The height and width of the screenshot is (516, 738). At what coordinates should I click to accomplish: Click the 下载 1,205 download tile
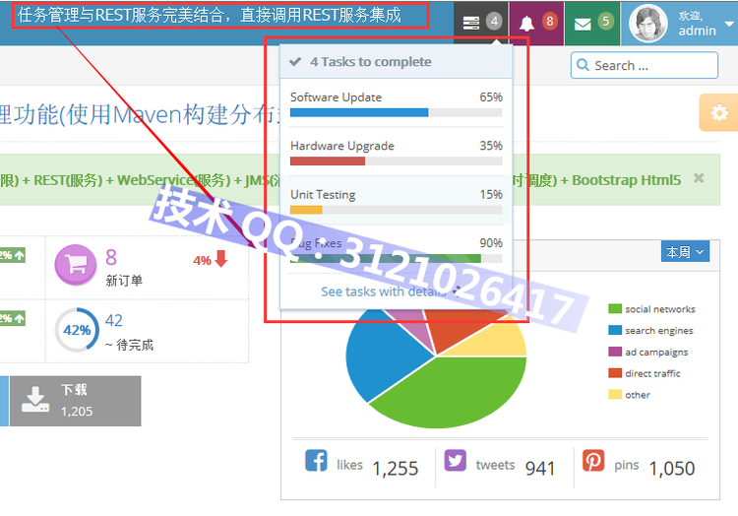pyautogui.click(x=76, y=401)
